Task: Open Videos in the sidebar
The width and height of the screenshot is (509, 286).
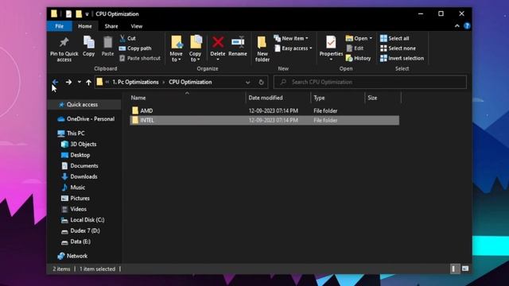Action: [x=78, y=209]
